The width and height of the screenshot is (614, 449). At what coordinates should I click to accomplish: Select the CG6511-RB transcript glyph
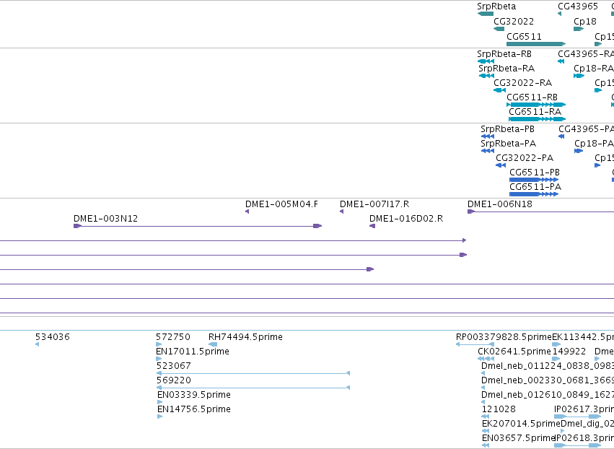pyautogui.click(x=536, y=105)
